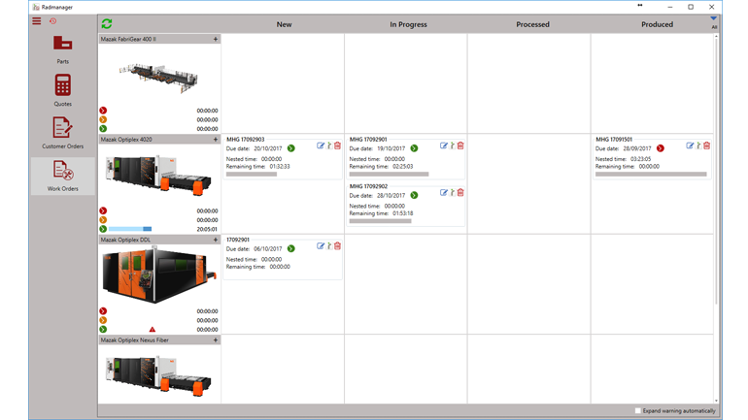Open the hamburger menu
The width and height of the screenshot is (748, 420).
tap(37, 21)
